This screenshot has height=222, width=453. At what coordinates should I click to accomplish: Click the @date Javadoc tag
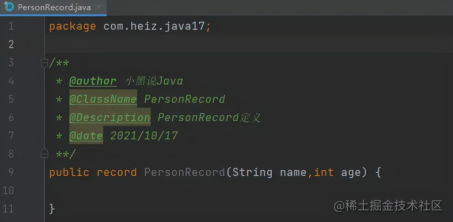click(86, 135)
